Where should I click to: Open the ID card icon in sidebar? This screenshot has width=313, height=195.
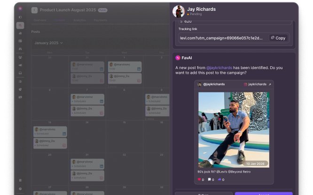point(20,41)
